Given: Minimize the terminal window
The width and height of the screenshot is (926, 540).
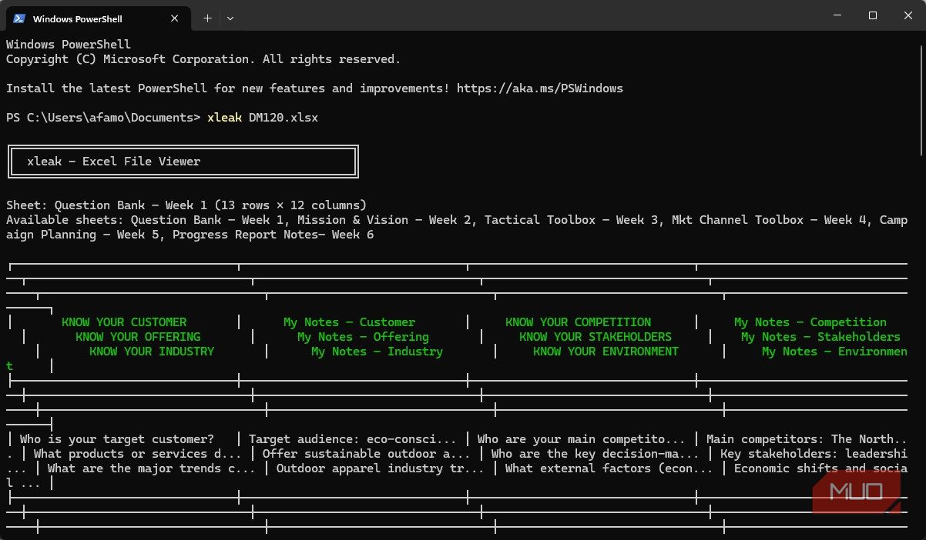Looking at the screenshot, I should [837, 15].
